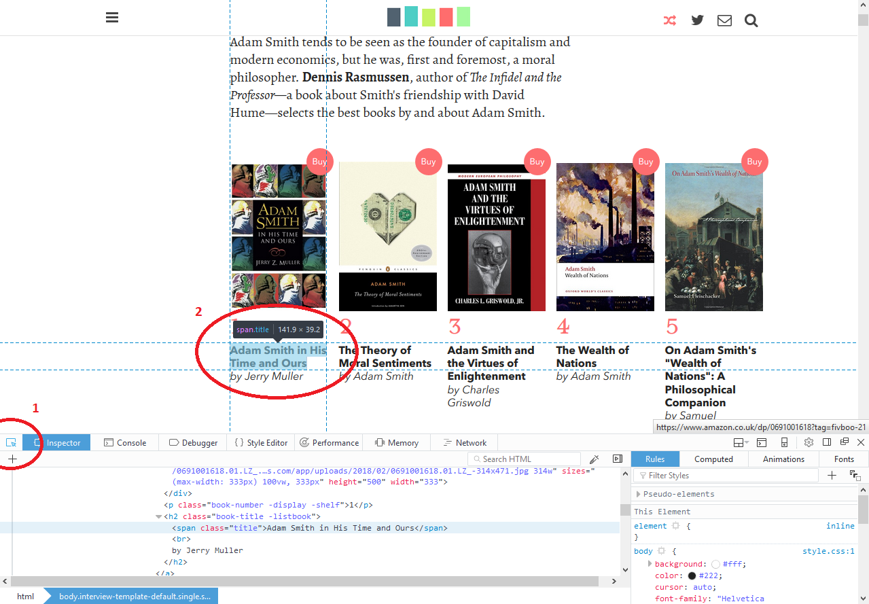Highlight elements matching the element selector

[x=675, y=526]
